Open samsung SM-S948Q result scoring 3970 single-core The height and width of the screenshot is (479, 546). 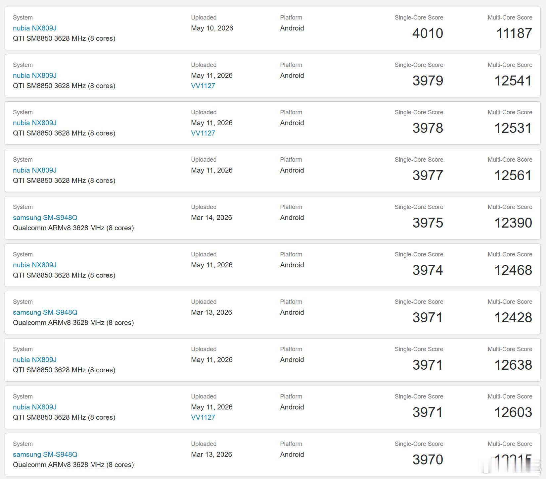[x=45, y=454]
